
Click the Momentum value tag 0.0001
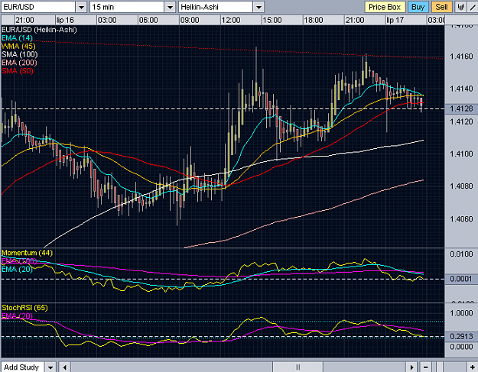[461, 279]
